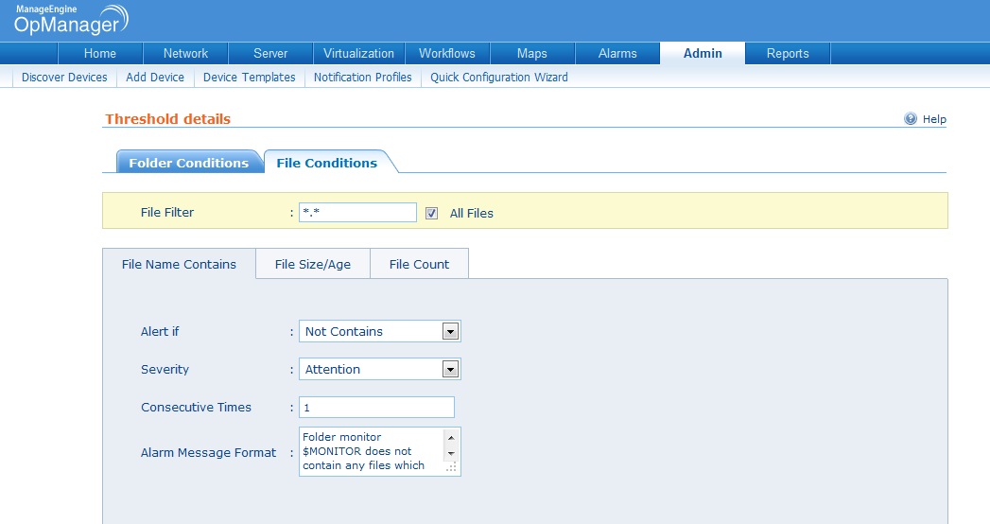This screenshot has width=990, height=524.
Task: Open Quick Configuration Wizard link
Action: (498, 78)
